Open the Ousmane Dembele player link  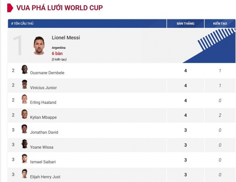point(47,73)
